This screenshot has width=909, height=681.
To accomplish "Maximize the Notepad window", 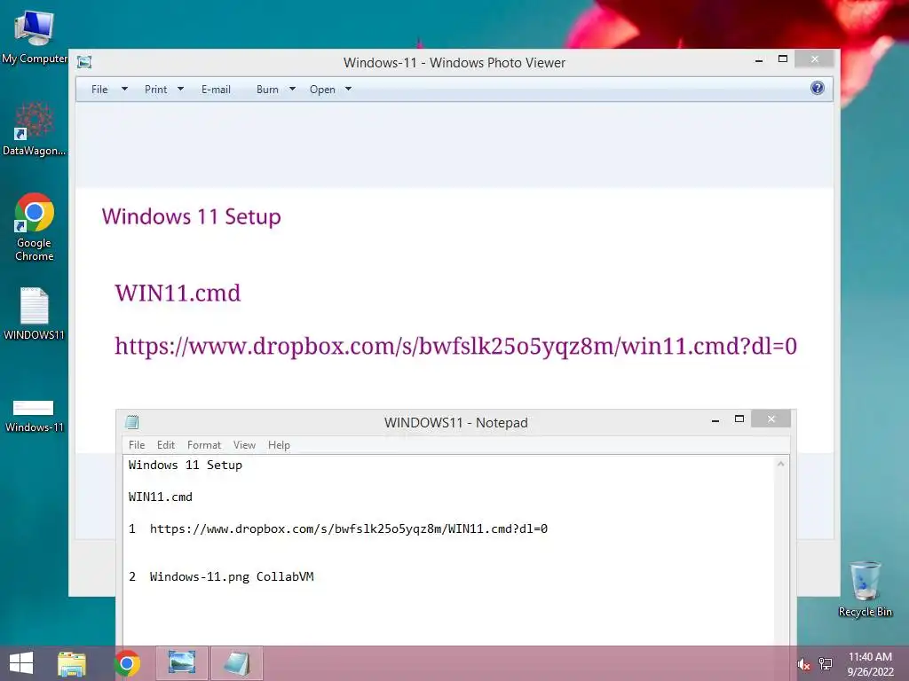I will click(739, 419).
